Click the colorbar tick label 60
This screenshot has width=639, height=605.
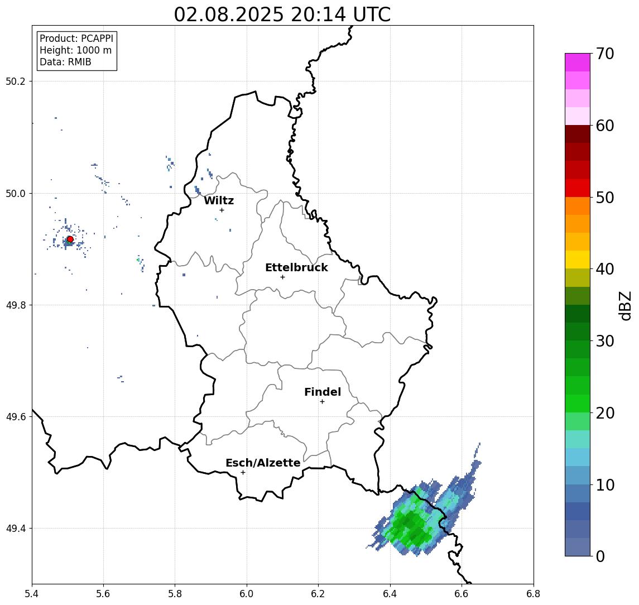(x=605, y=126)
